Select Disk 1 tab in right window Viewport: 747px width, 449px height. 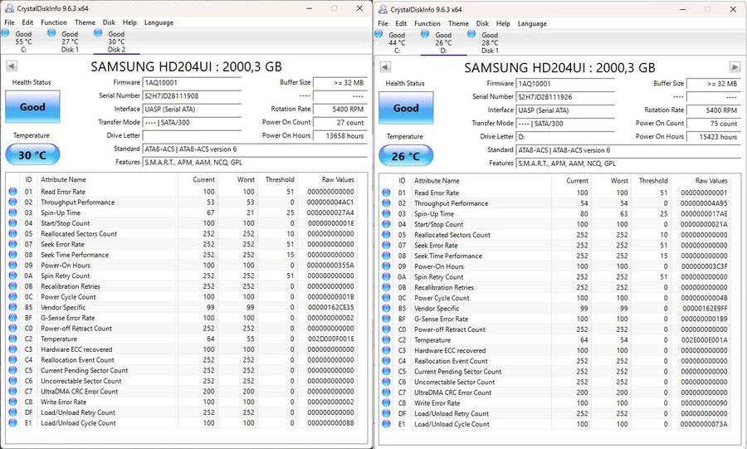[x=490, y=42]
